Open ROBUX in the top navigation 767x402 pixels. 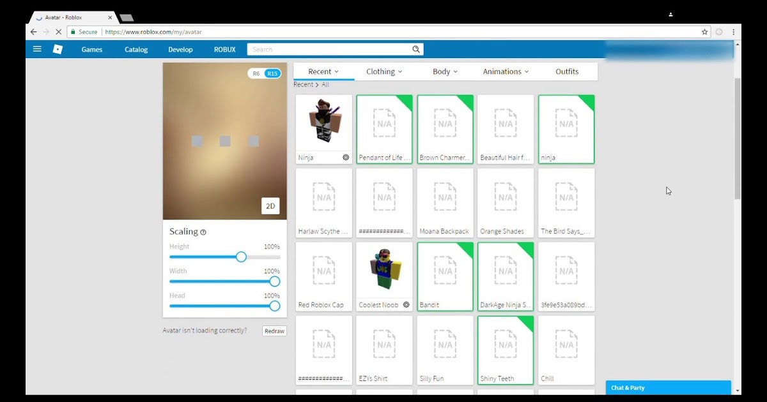point(225,50)
